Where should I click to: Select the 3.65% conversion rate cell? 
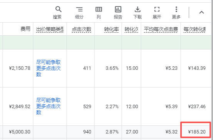[112, 68]
